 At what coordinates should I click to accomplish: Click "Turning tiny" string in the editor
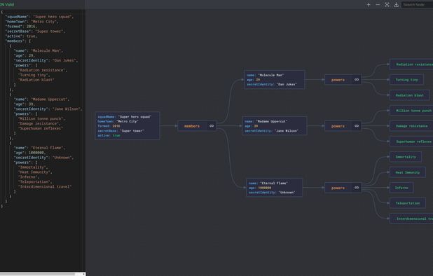pyautogui.click(x=34, y=75)
